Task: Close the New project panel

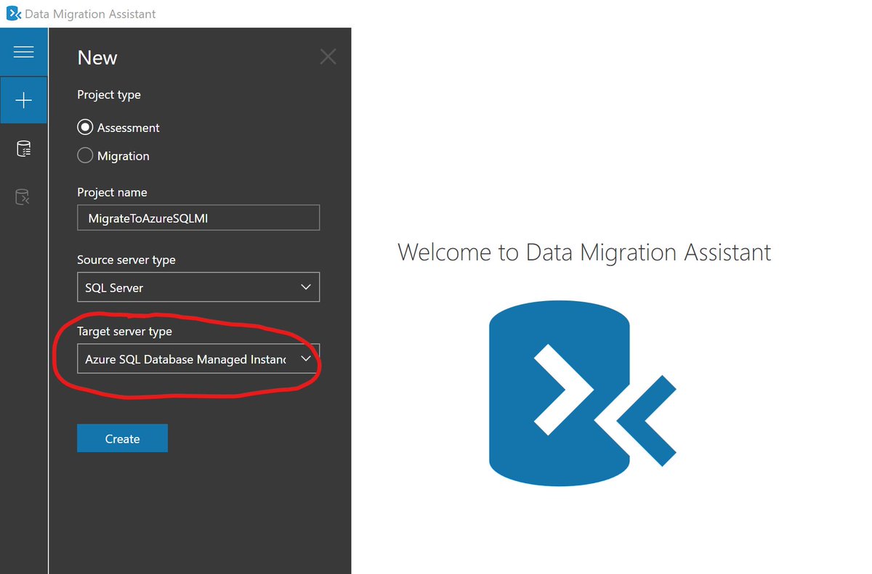Action: (328, 57)
